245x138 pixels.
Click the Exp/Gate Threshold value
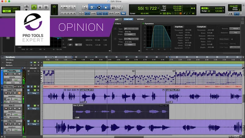pyautogui.click(x=188, y=30)
